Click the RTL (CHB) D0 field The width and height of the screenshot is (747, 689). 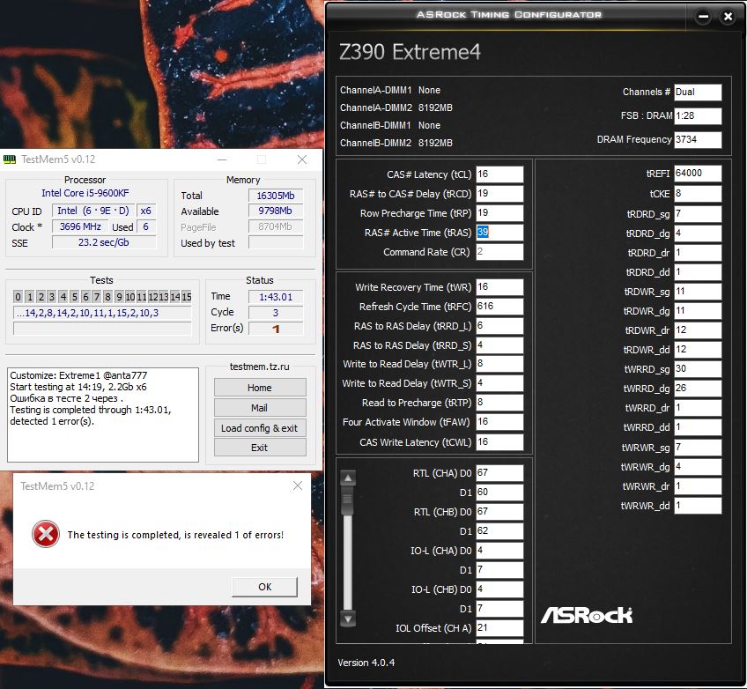(x=499, y=511)
